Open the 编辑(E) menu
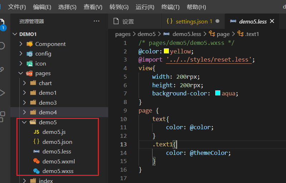 coord(42,7)
